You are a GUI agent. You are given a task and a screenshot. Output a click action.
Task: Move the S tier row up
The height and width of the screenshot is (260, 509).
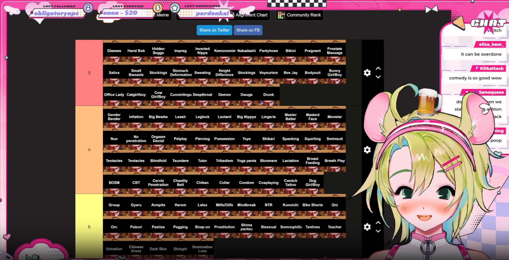[378, 68]
